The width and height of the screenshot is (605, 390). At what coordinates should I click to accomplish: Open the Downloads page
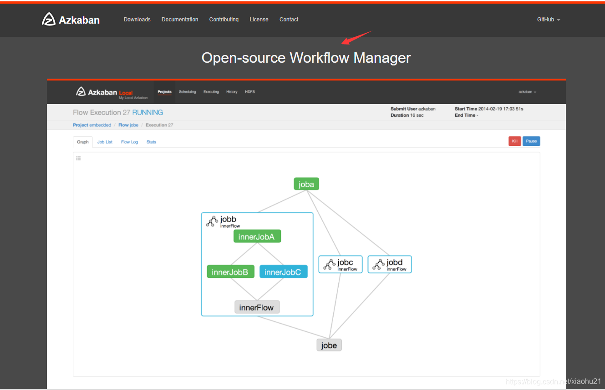pyautogui.click(x=137, y=20)
